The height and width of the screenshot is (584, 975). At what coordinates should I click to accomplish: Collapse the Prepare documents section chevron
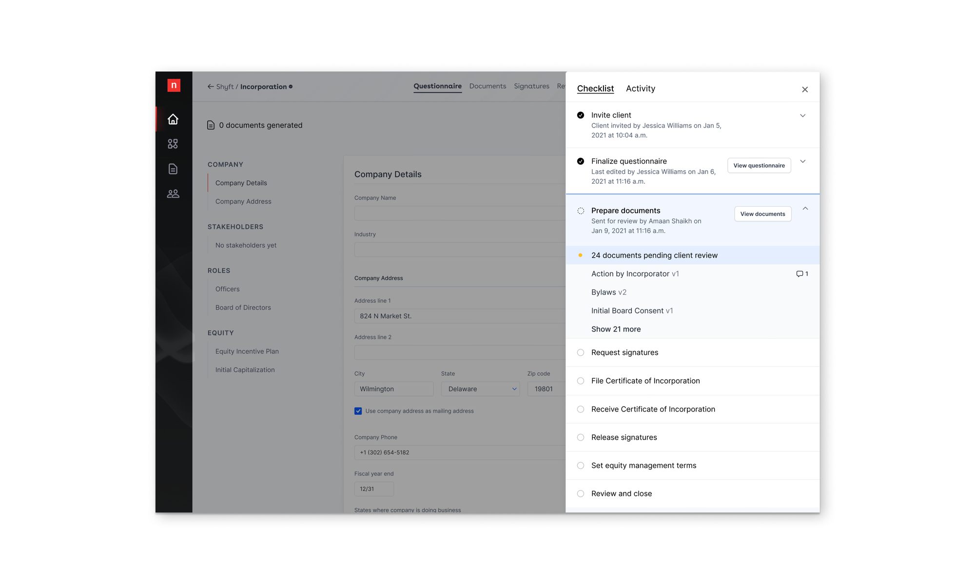[805, 209]
